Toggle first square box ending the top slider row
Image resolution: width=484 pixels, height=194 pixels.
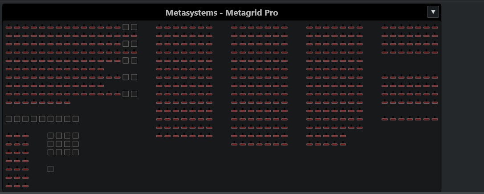click(x=126, y=27)
